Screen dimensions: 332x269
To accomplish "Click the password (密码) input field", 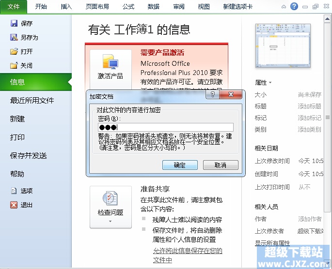I will [x=166, y=127].
